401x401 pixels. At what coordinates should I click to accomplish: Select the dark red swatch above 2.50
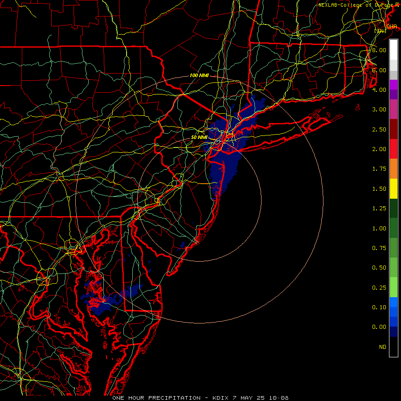[393, 129]
